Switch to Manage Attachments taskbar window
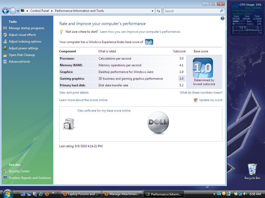The height and width of the screenshot is (198, 265). point(122,194)
